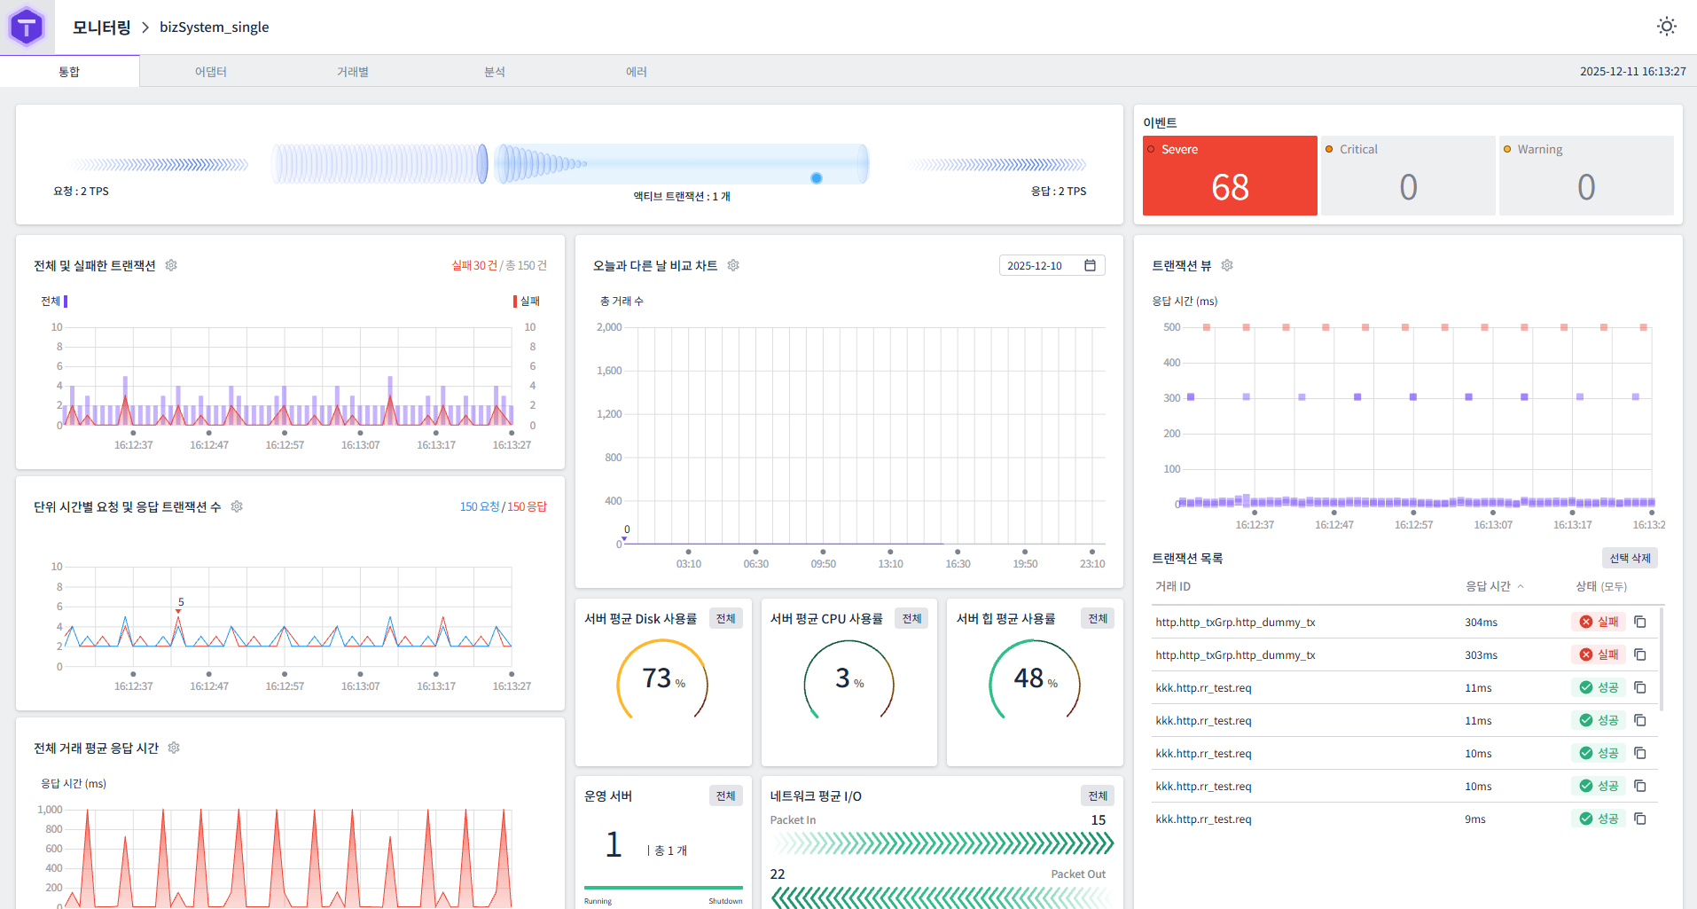Open settings gear on 전체 및 실패한 트랜잭션 chart
The image size is (1697, 909).
[171, 265]
